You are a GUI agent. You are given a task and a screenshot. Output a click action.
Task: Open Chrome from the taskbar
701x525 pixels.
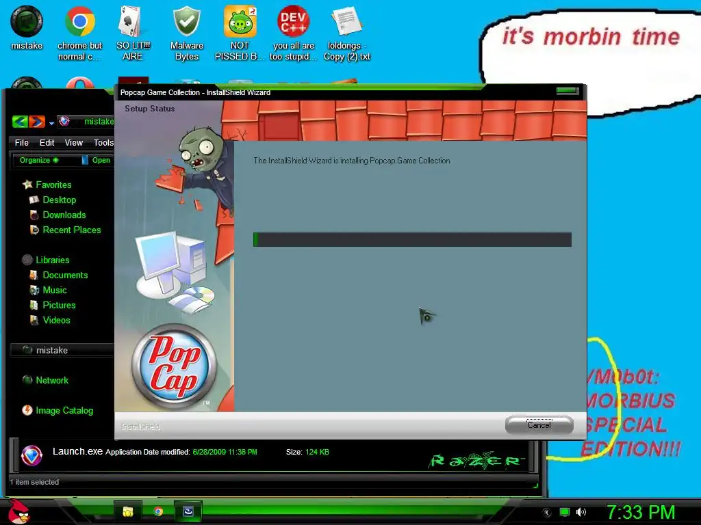[158, 511]
